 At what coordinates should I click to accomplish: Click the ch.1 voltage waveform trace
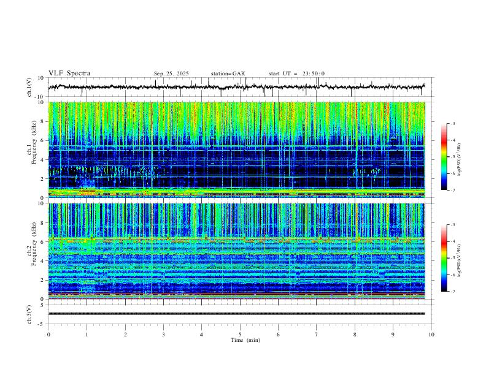(x=236, y=87)
